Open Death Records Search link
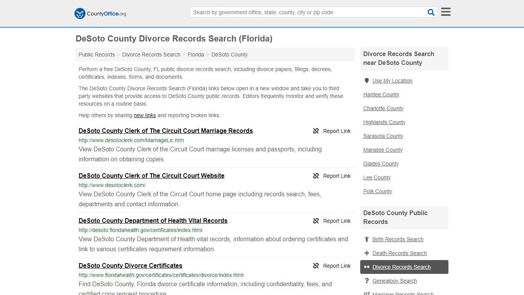The width and height of the screenshot is (524, 295). tap(399, 253)
